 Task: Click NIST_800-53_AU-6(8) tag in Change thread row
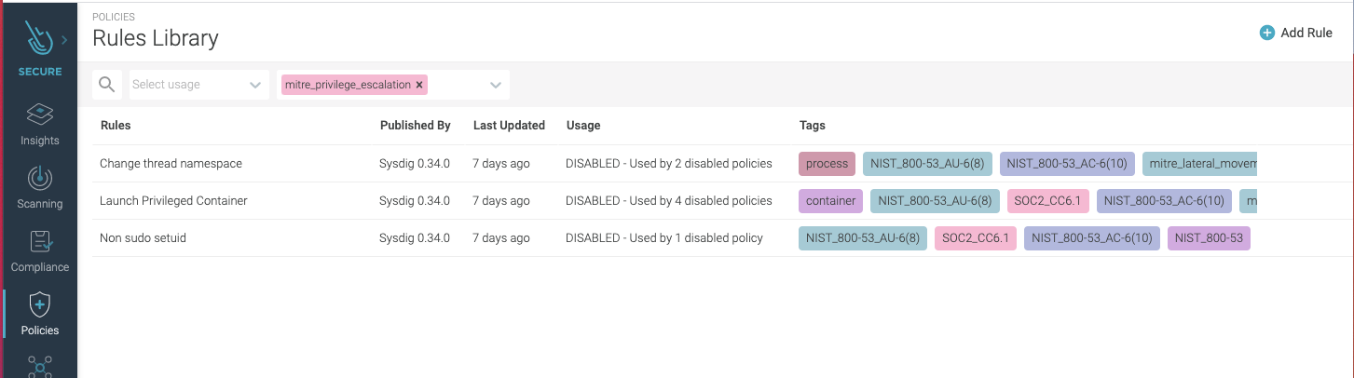click(x=927, y=164)
